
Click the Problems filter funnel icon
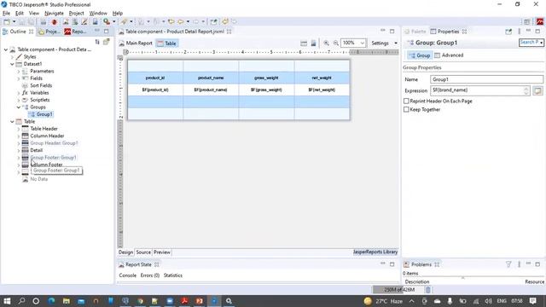point(508,264)
